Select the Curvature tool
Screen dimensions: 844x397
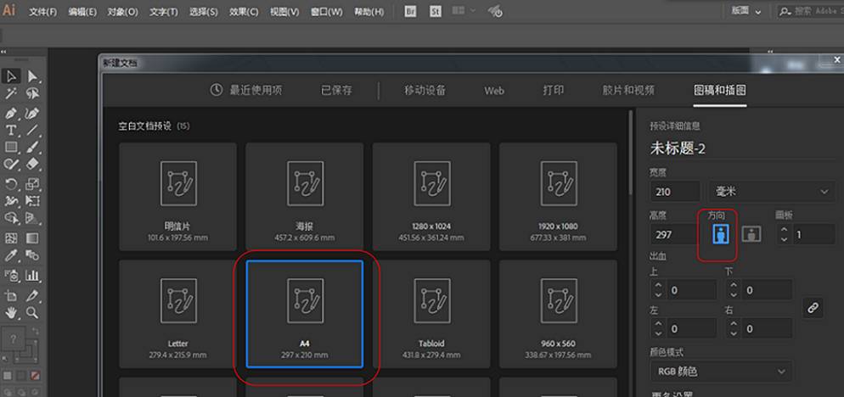33,113
